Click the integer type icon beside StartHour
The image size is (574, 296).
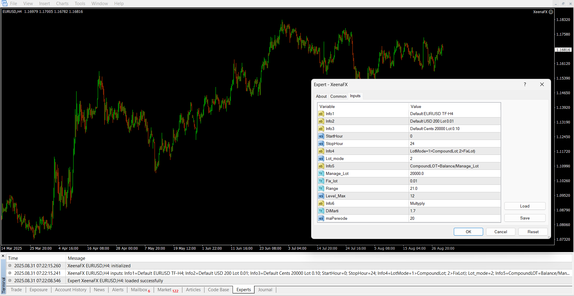click(321, 136)
